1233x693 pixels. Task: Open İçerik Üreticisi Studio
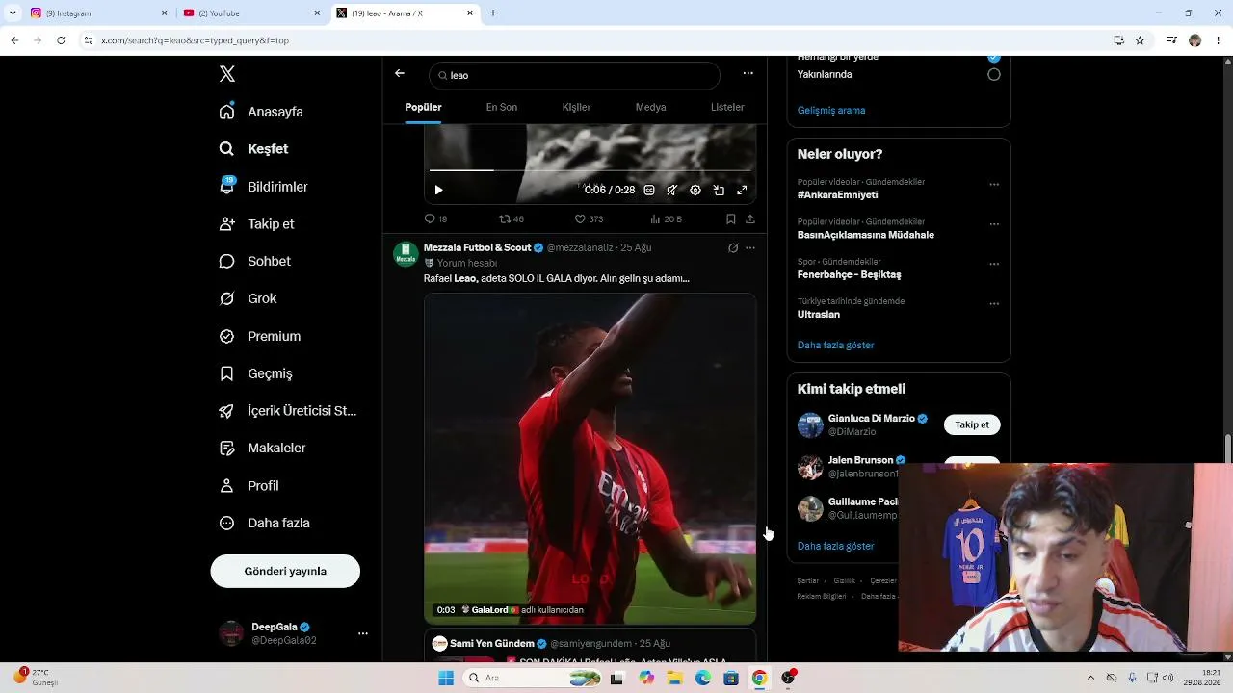288,411
